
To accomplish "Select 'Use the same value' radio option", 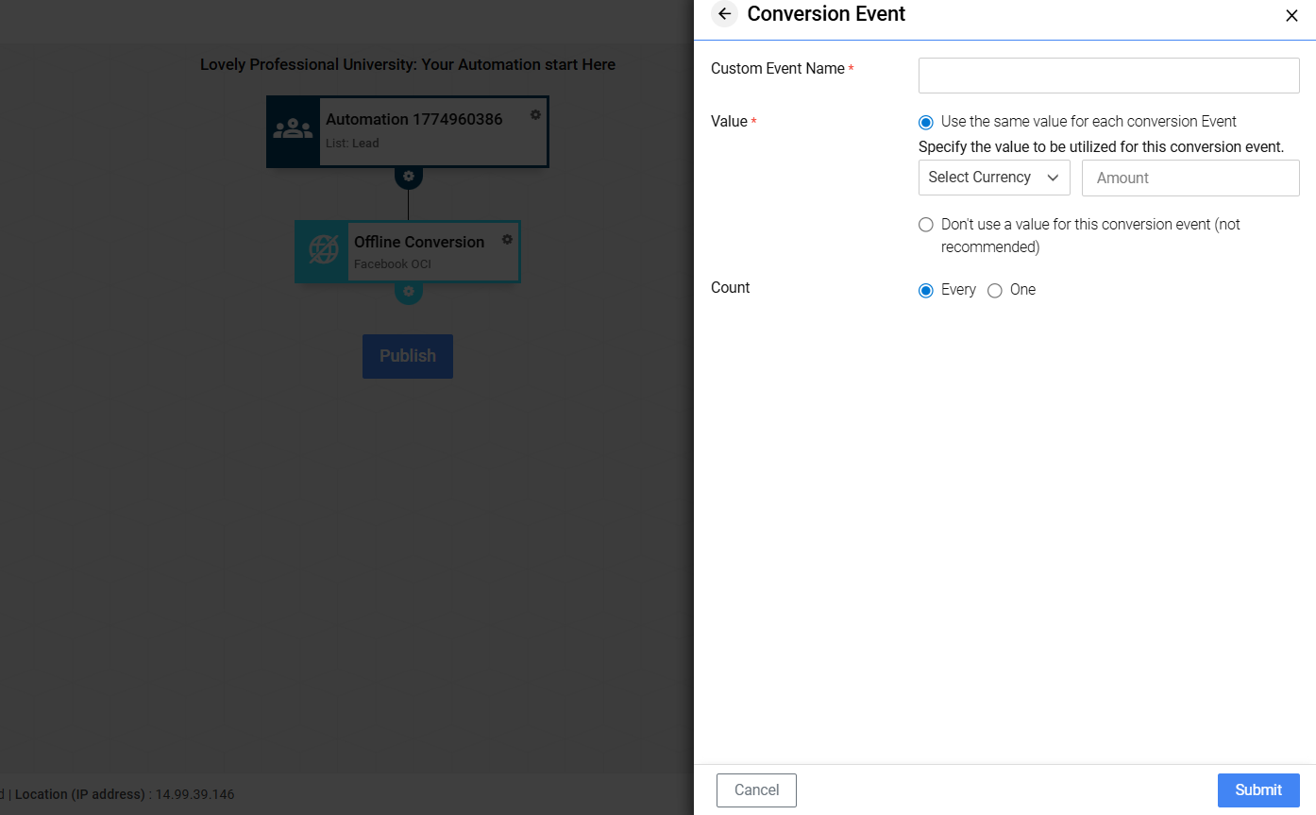I will [x=925, y=123].
